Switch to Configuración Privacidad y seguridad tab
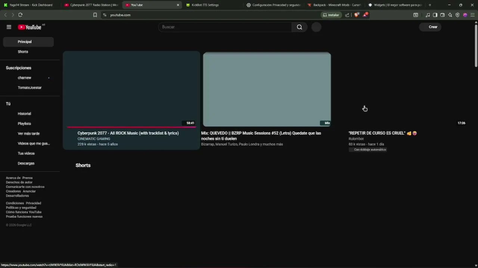478x268 pixels. point(274,5)
